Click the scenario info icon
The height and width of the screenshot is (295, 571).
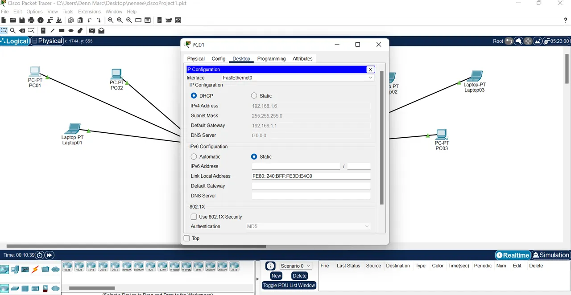pyautogui.click(x=270, y=266)
